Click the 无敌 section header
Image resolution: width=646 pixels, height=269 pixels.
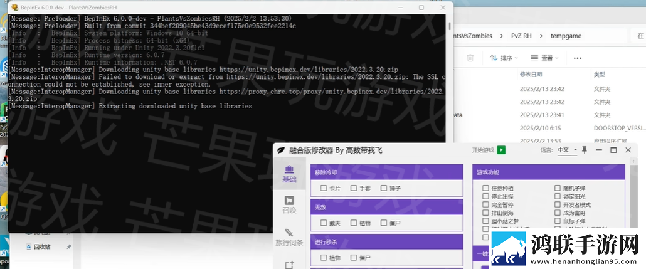[386, 207]
